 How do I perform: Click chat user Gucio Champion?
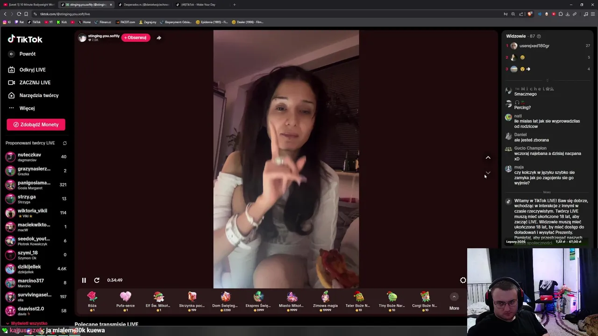coord(530,148)
